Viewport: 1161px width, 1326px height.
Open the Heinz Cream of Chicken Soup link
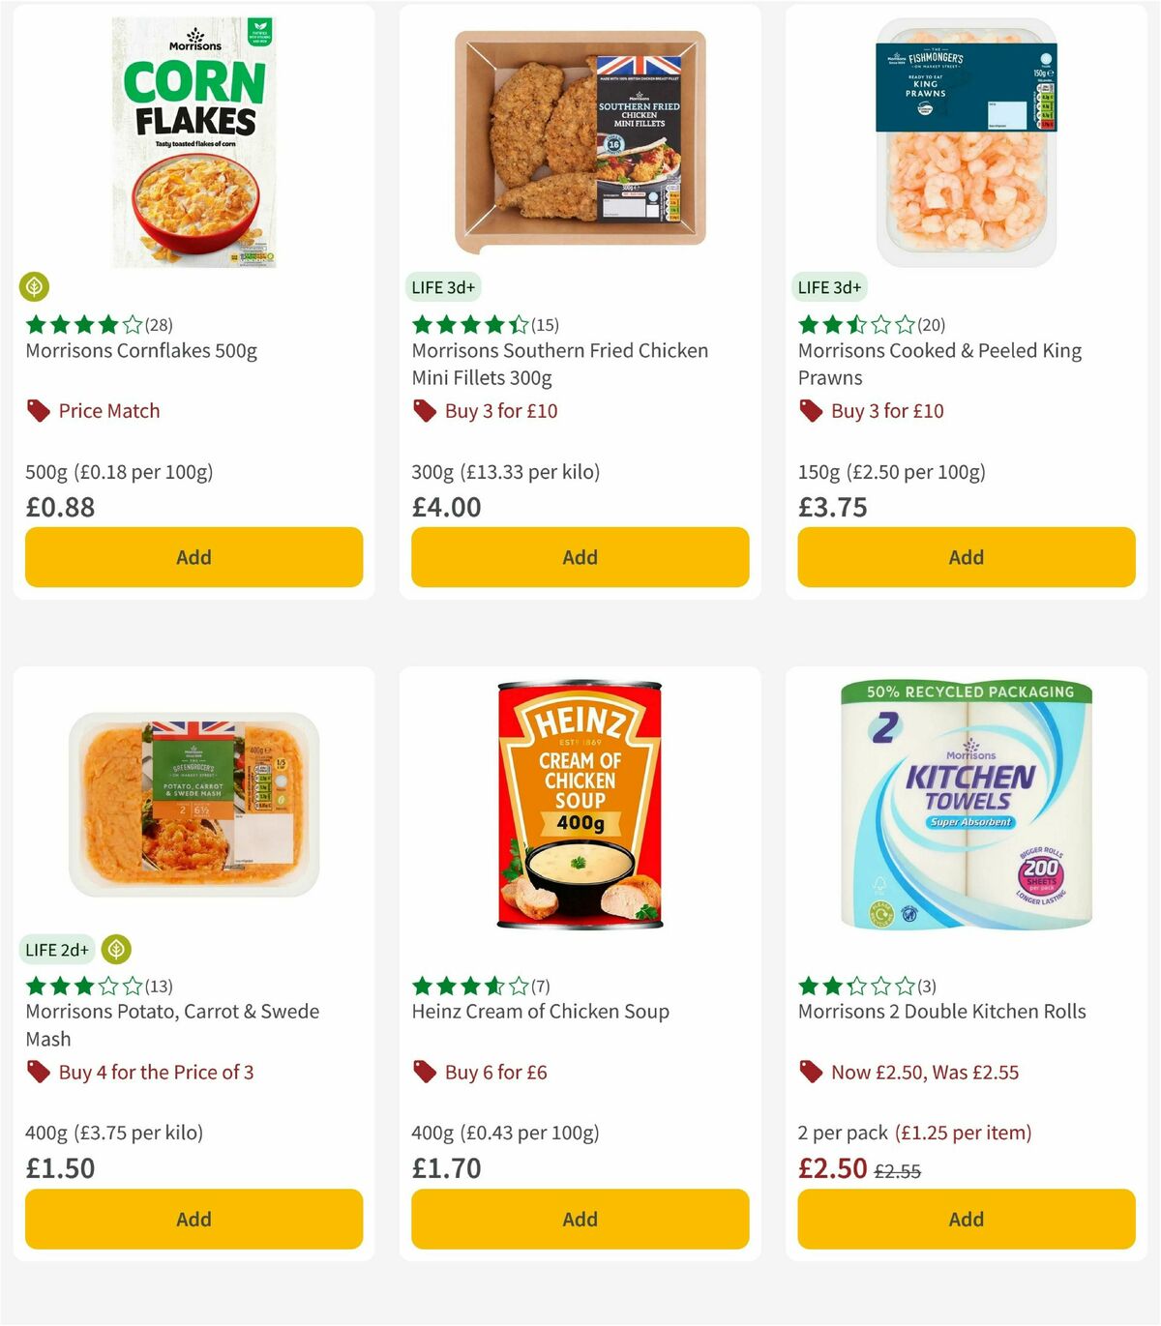(x=540, y=1011)
